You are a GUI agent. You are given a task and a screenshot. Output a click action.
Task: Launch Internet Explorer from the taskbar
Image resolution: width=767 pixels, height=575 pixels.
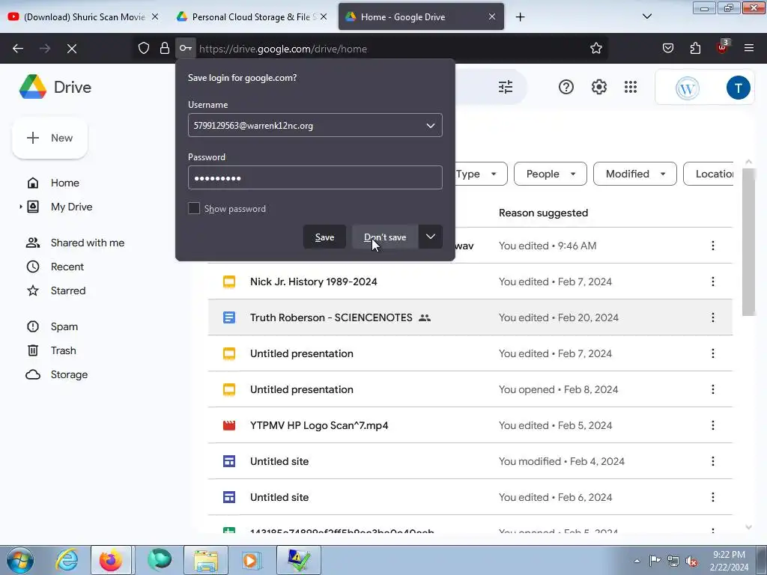66,560
